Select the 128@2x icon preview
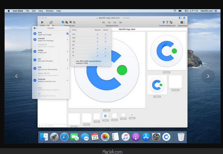 coord(157,85)
